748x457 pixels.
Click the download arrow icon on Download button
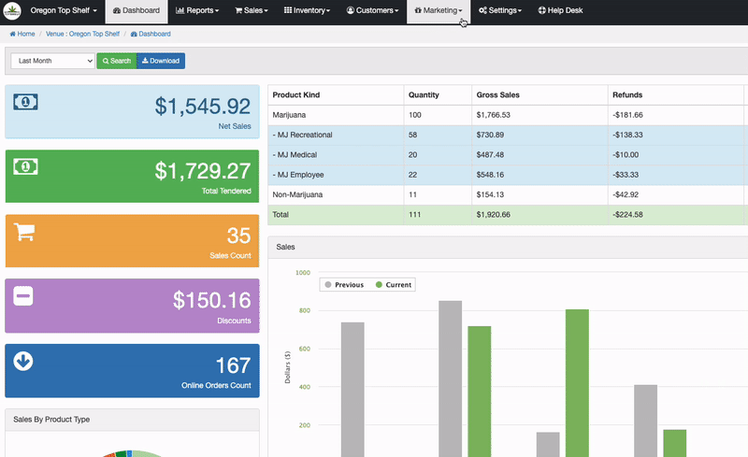click(145, 61)
